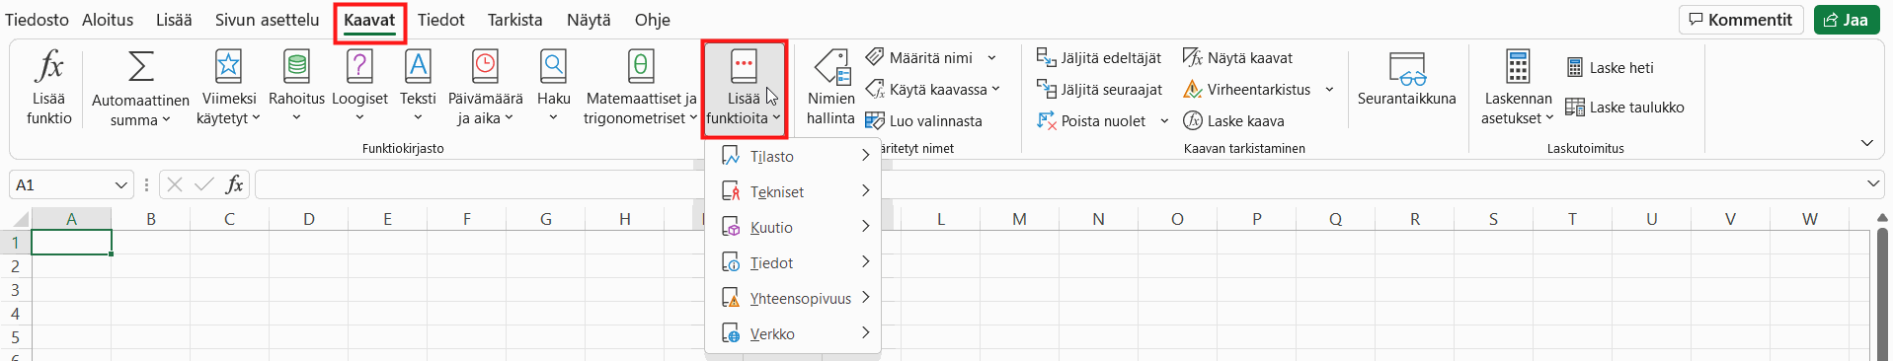This screenshot has height=361, width=1893.
Task: Click Luo valinnasta create from selection
Action: click(923, 120)
